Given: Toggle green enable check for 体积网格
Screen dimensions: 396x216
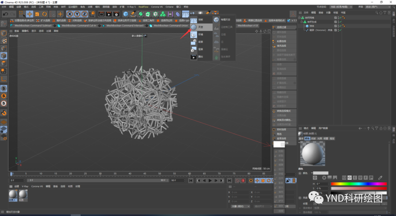Looking at the screenshot, I should (340, 18).
